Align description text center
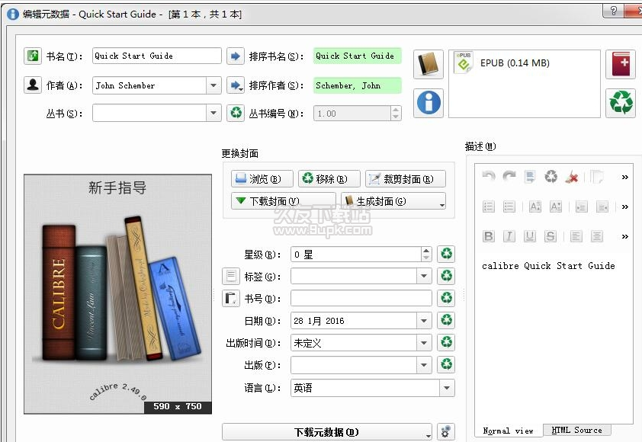Image resolution: width=642 pixels, height=442 pixels. tap(597, 236)
